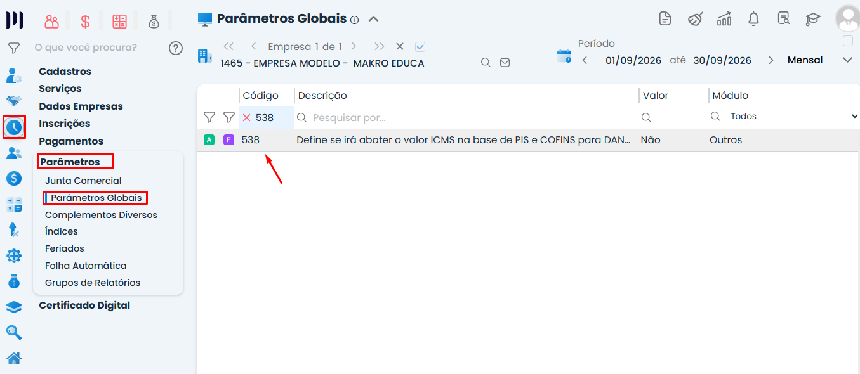Open notifications bell icon
The width and height of the screenshot is (860, 374).
pos(753,18)
